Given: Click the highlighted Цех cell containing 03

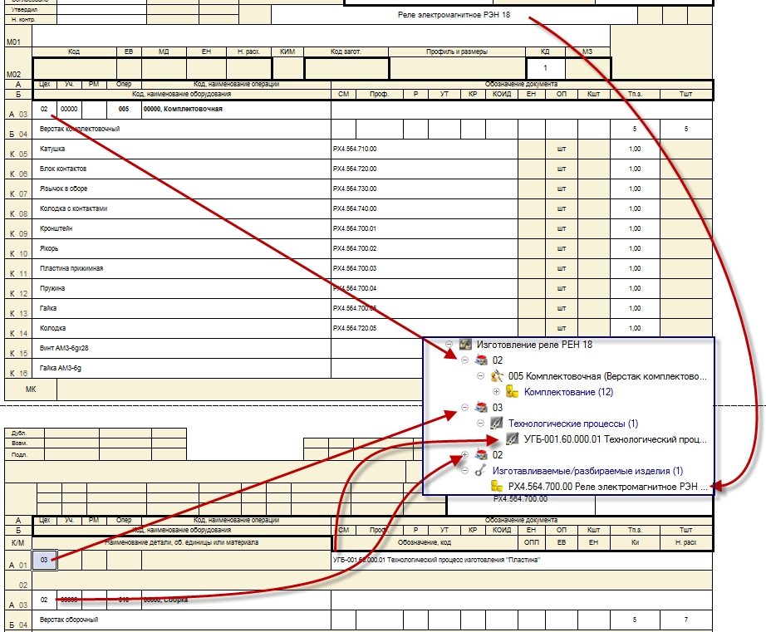Looking at the screenshot, I should coord(44,561).
